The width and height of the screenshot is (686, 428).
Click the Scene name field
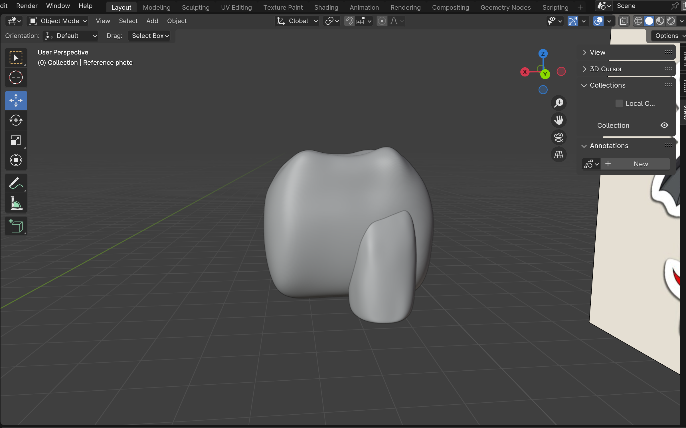click(641, 6)
